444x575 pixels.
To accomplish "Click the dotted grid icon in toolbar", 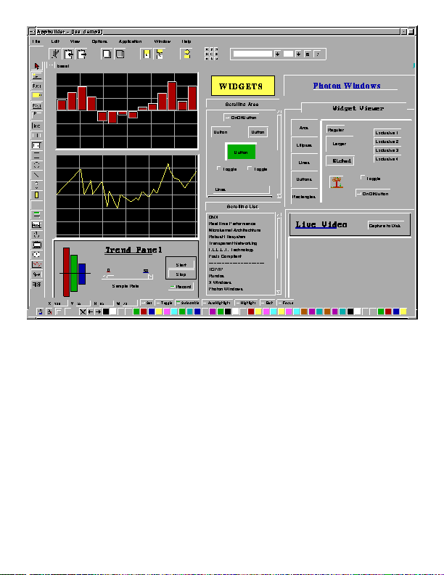I will click(x=211, y=54).
